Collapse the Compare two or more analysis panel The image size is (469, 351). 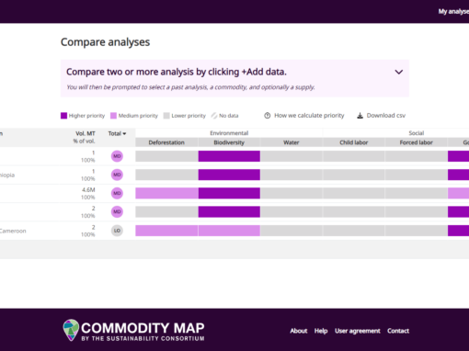coord(398,72)
